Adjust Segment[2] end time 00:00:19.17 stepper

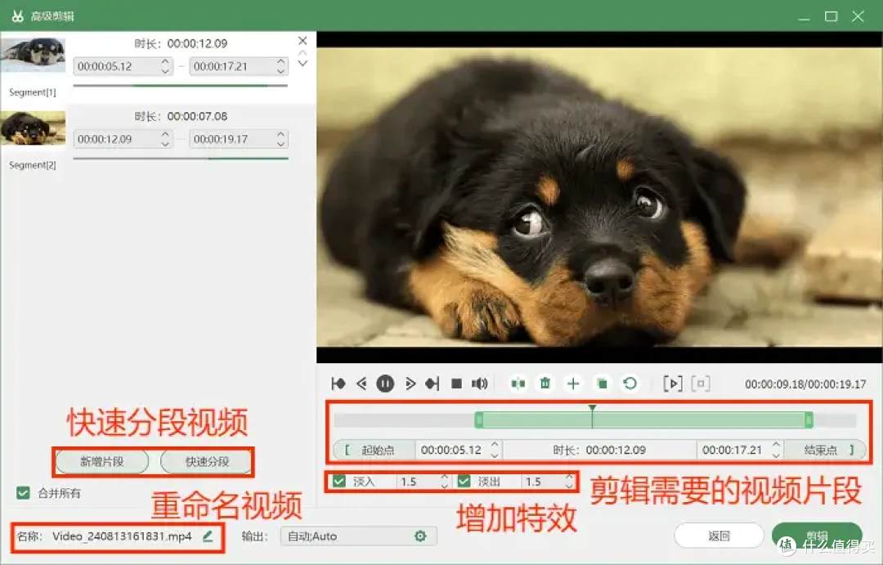tap(281, 138)
